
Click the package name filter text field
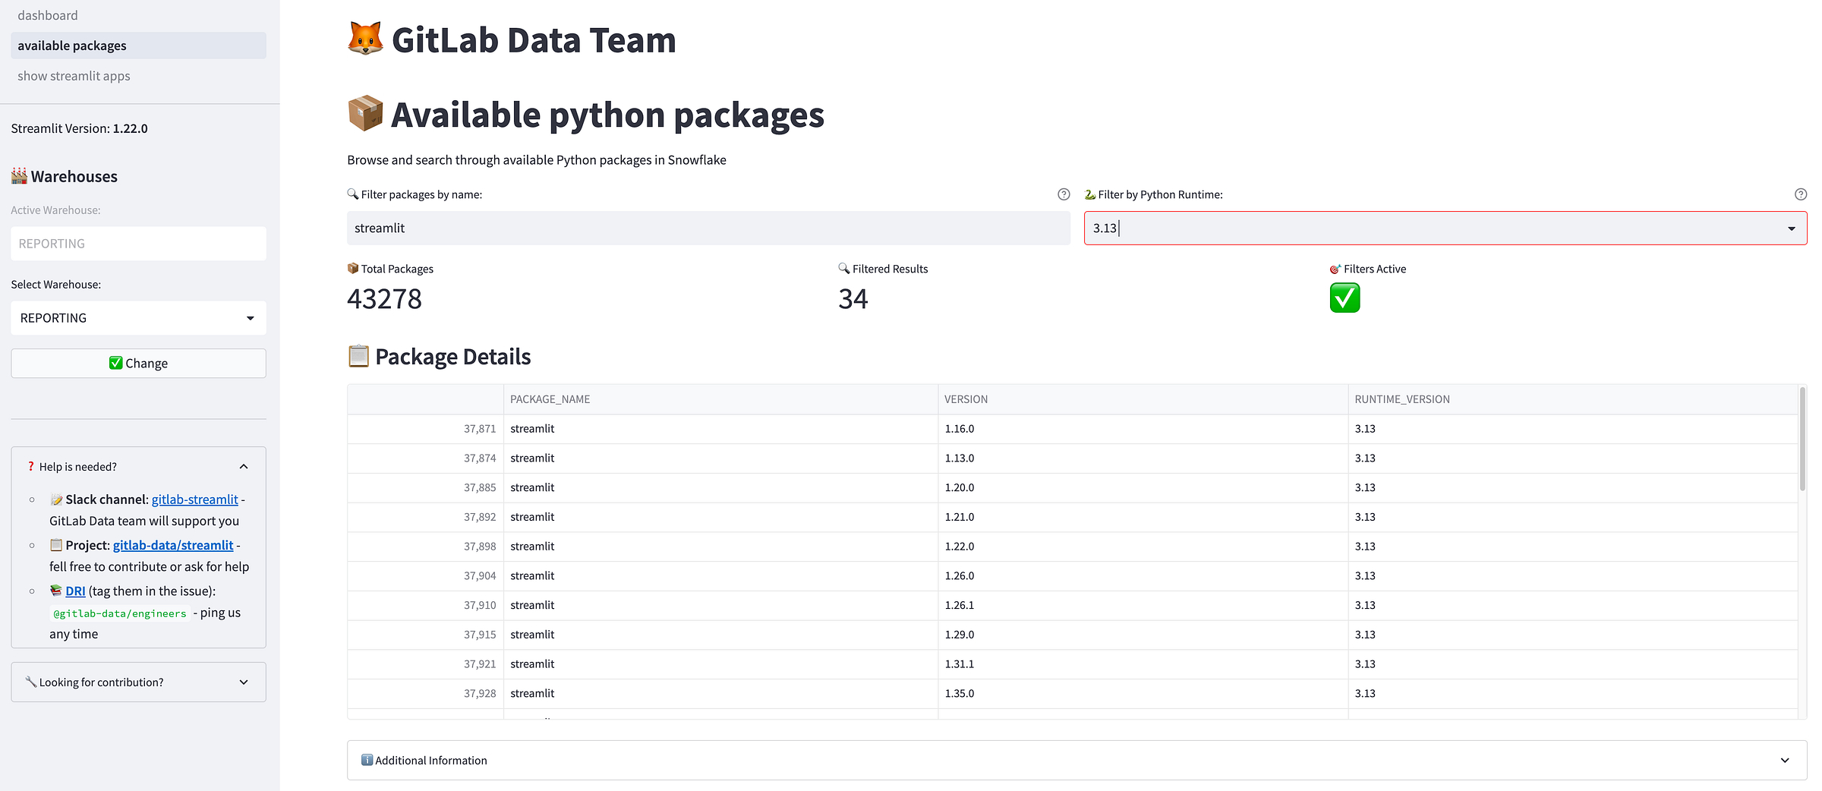[708, 228]
